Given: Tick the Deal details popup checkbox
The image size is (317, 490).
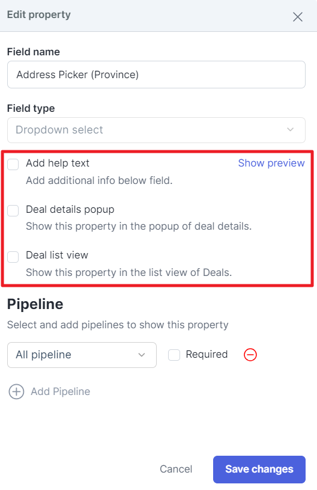Looking at the screenshot, I should point(13,210).
